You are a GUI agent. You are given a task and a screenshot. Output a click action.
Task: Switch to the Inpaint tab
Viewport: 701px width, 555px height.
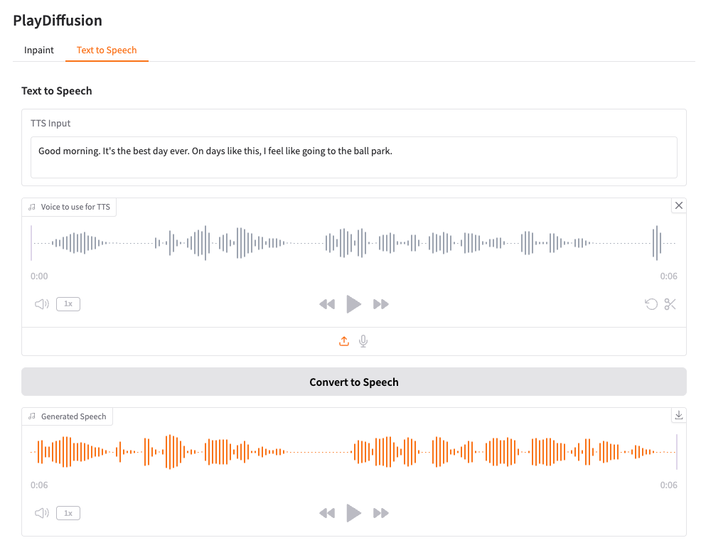click(x=39, y=50)
